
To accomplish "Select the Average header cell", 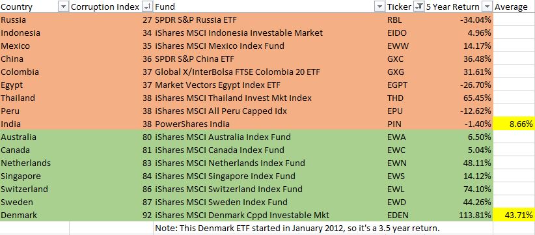I will click(514, 7).
